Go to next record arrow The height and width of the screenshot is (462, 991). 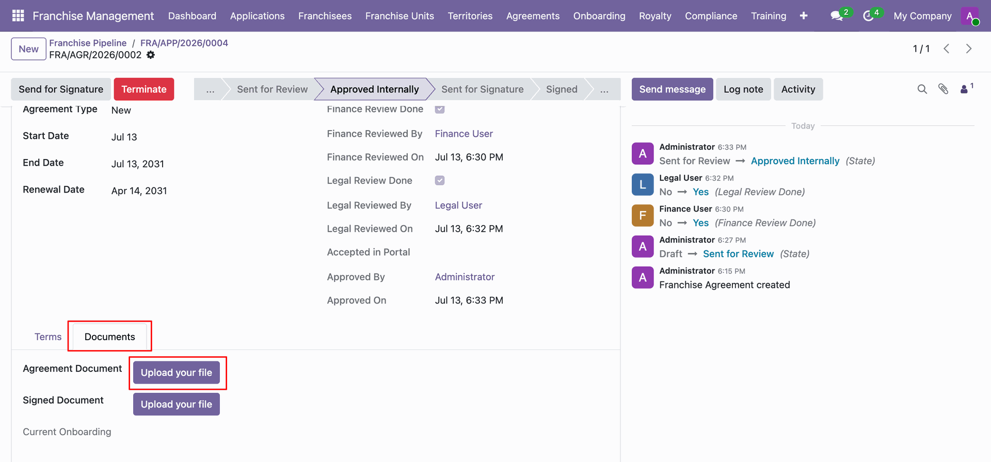969,49
